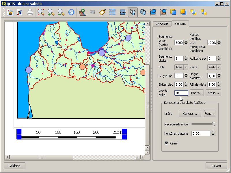This screenshot has width=231, height=173.
Task: Click the horizontal scrollbar left arrow at far left
Action: pyautogui.click(x=7, y=157)
